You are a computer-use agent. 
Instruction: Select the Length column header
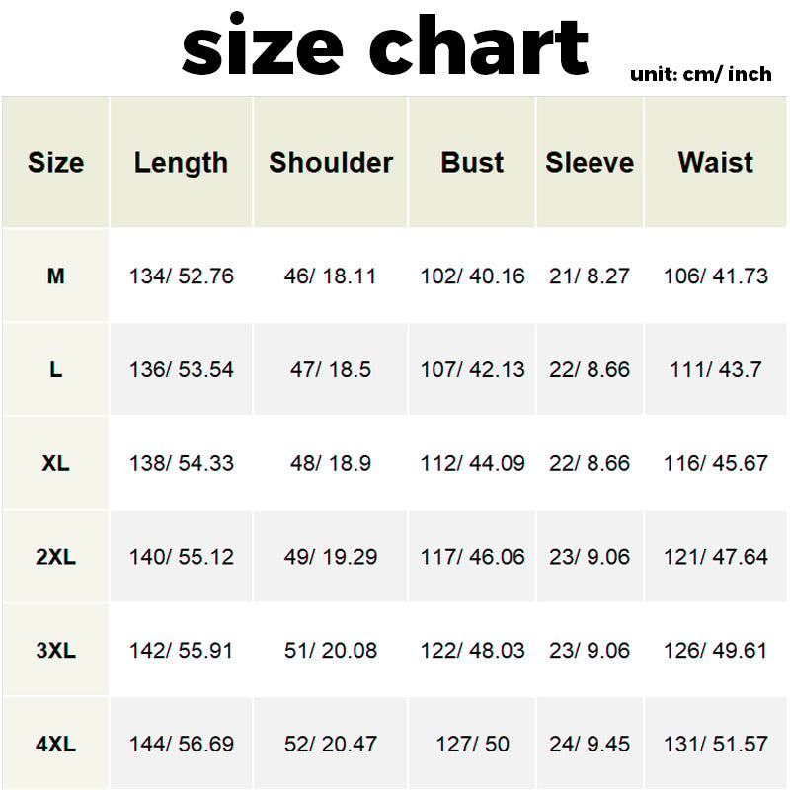point(181,163)
